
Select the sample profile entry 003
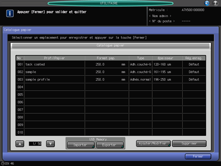tap(111, 80)
